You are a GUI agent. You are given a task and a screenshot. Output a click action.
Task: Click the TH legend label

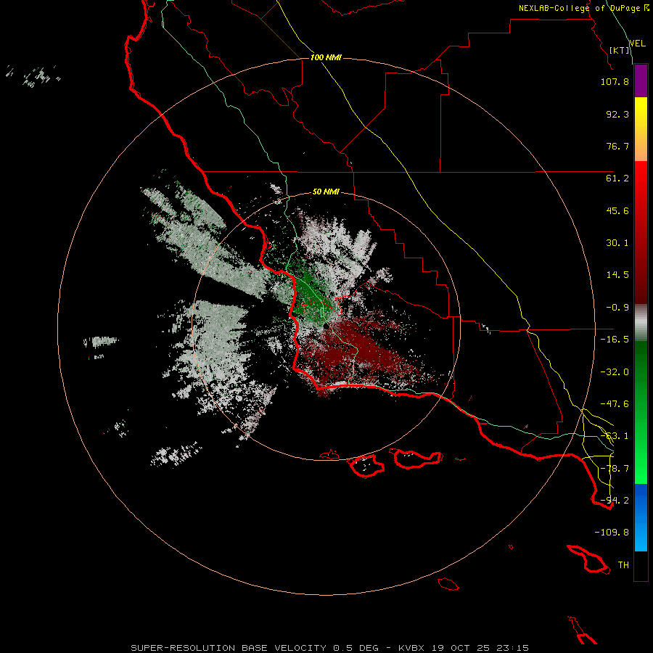(623, 565)
